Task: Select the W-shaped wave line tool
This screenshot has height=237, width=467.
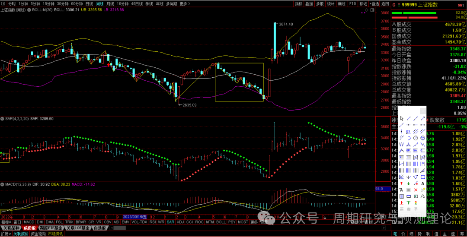Action: (x=402, y=144)
